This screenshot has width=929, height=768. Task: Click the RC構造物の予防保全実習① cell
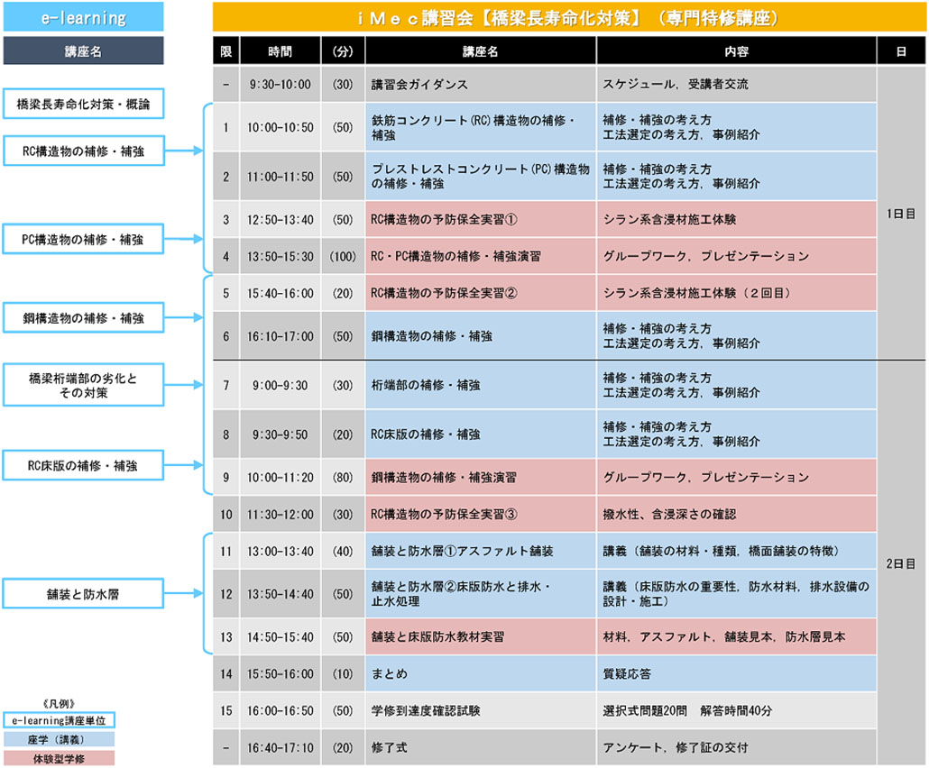pyautogui.click(x=480, y=219)
